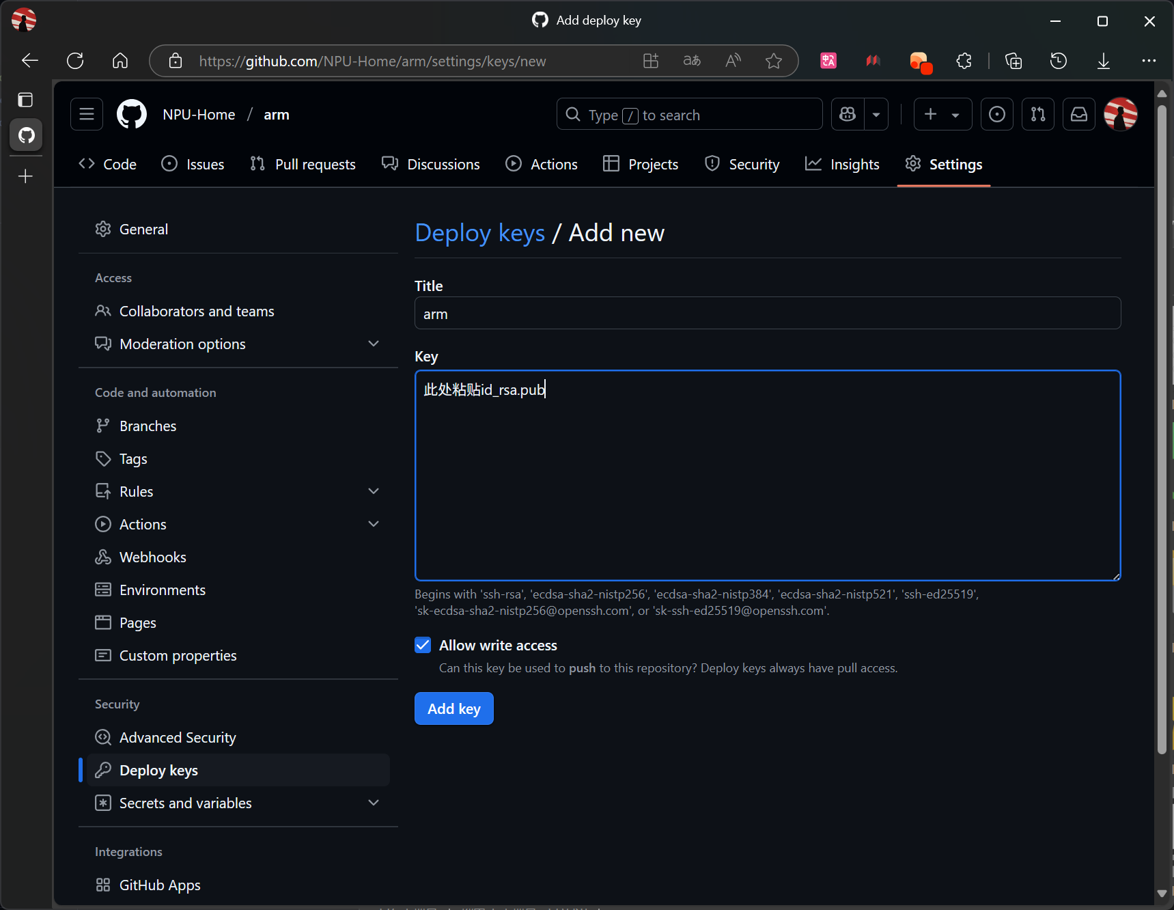Screen dimensions: 1174x910
Task: Open your GitHub issues list
Action: pos(997,114)
